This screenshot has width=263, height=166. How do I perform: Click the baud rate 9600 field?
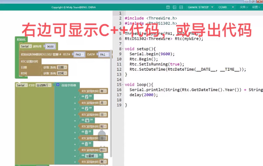point(50,47)
